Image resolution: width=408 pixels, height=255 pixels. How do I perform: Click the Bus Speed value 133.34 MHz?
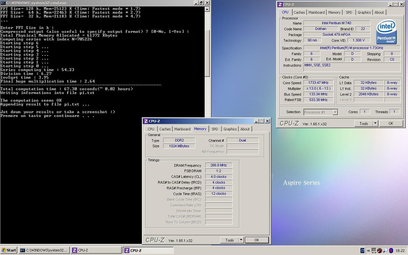pyautogui.click(x=318, y=94)
